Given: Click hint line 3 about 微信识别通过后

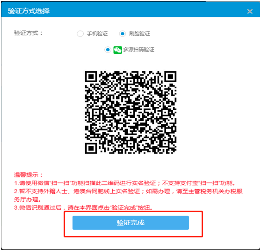Looking at the screenshot, I should (83, 207).
